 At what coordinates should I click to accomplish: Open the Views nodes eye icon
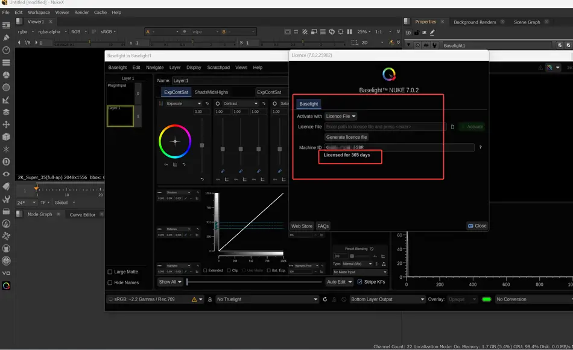(x=6, y=174)
